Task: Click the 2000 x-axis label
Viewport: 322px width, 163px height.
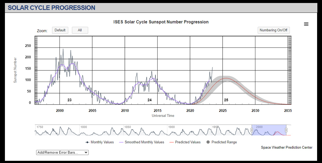Action: [60, 111]
